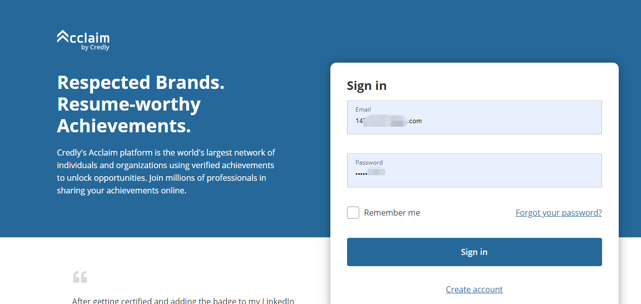This screenshot has width=641, height=304.
Task: Follow the Create account link
Action: click(474, 289)
